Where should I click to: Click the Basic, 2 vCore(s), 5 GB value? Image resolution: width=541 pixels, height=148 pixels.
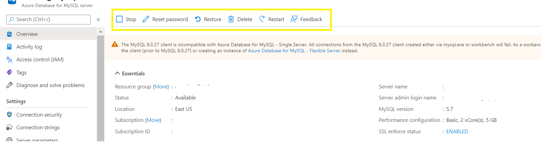click(471, 120)
